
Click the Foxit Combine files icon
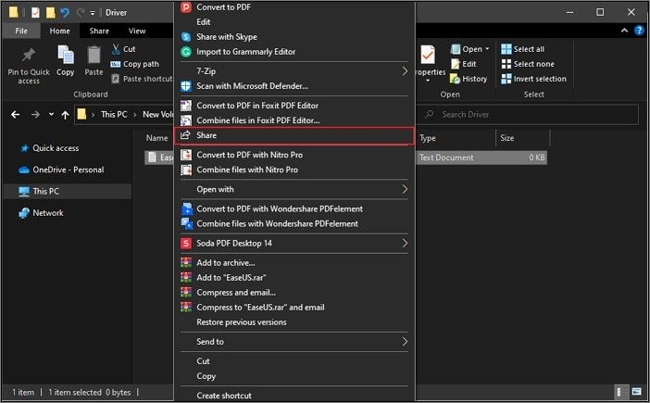[186, 120]
